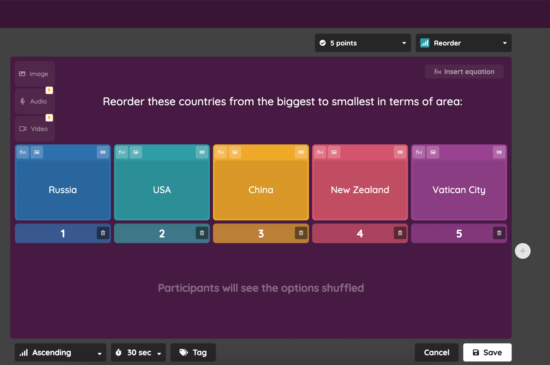Choose the Video media option
Image resolution: width=550 pixels, height=365 pixels.
point(34,129)
